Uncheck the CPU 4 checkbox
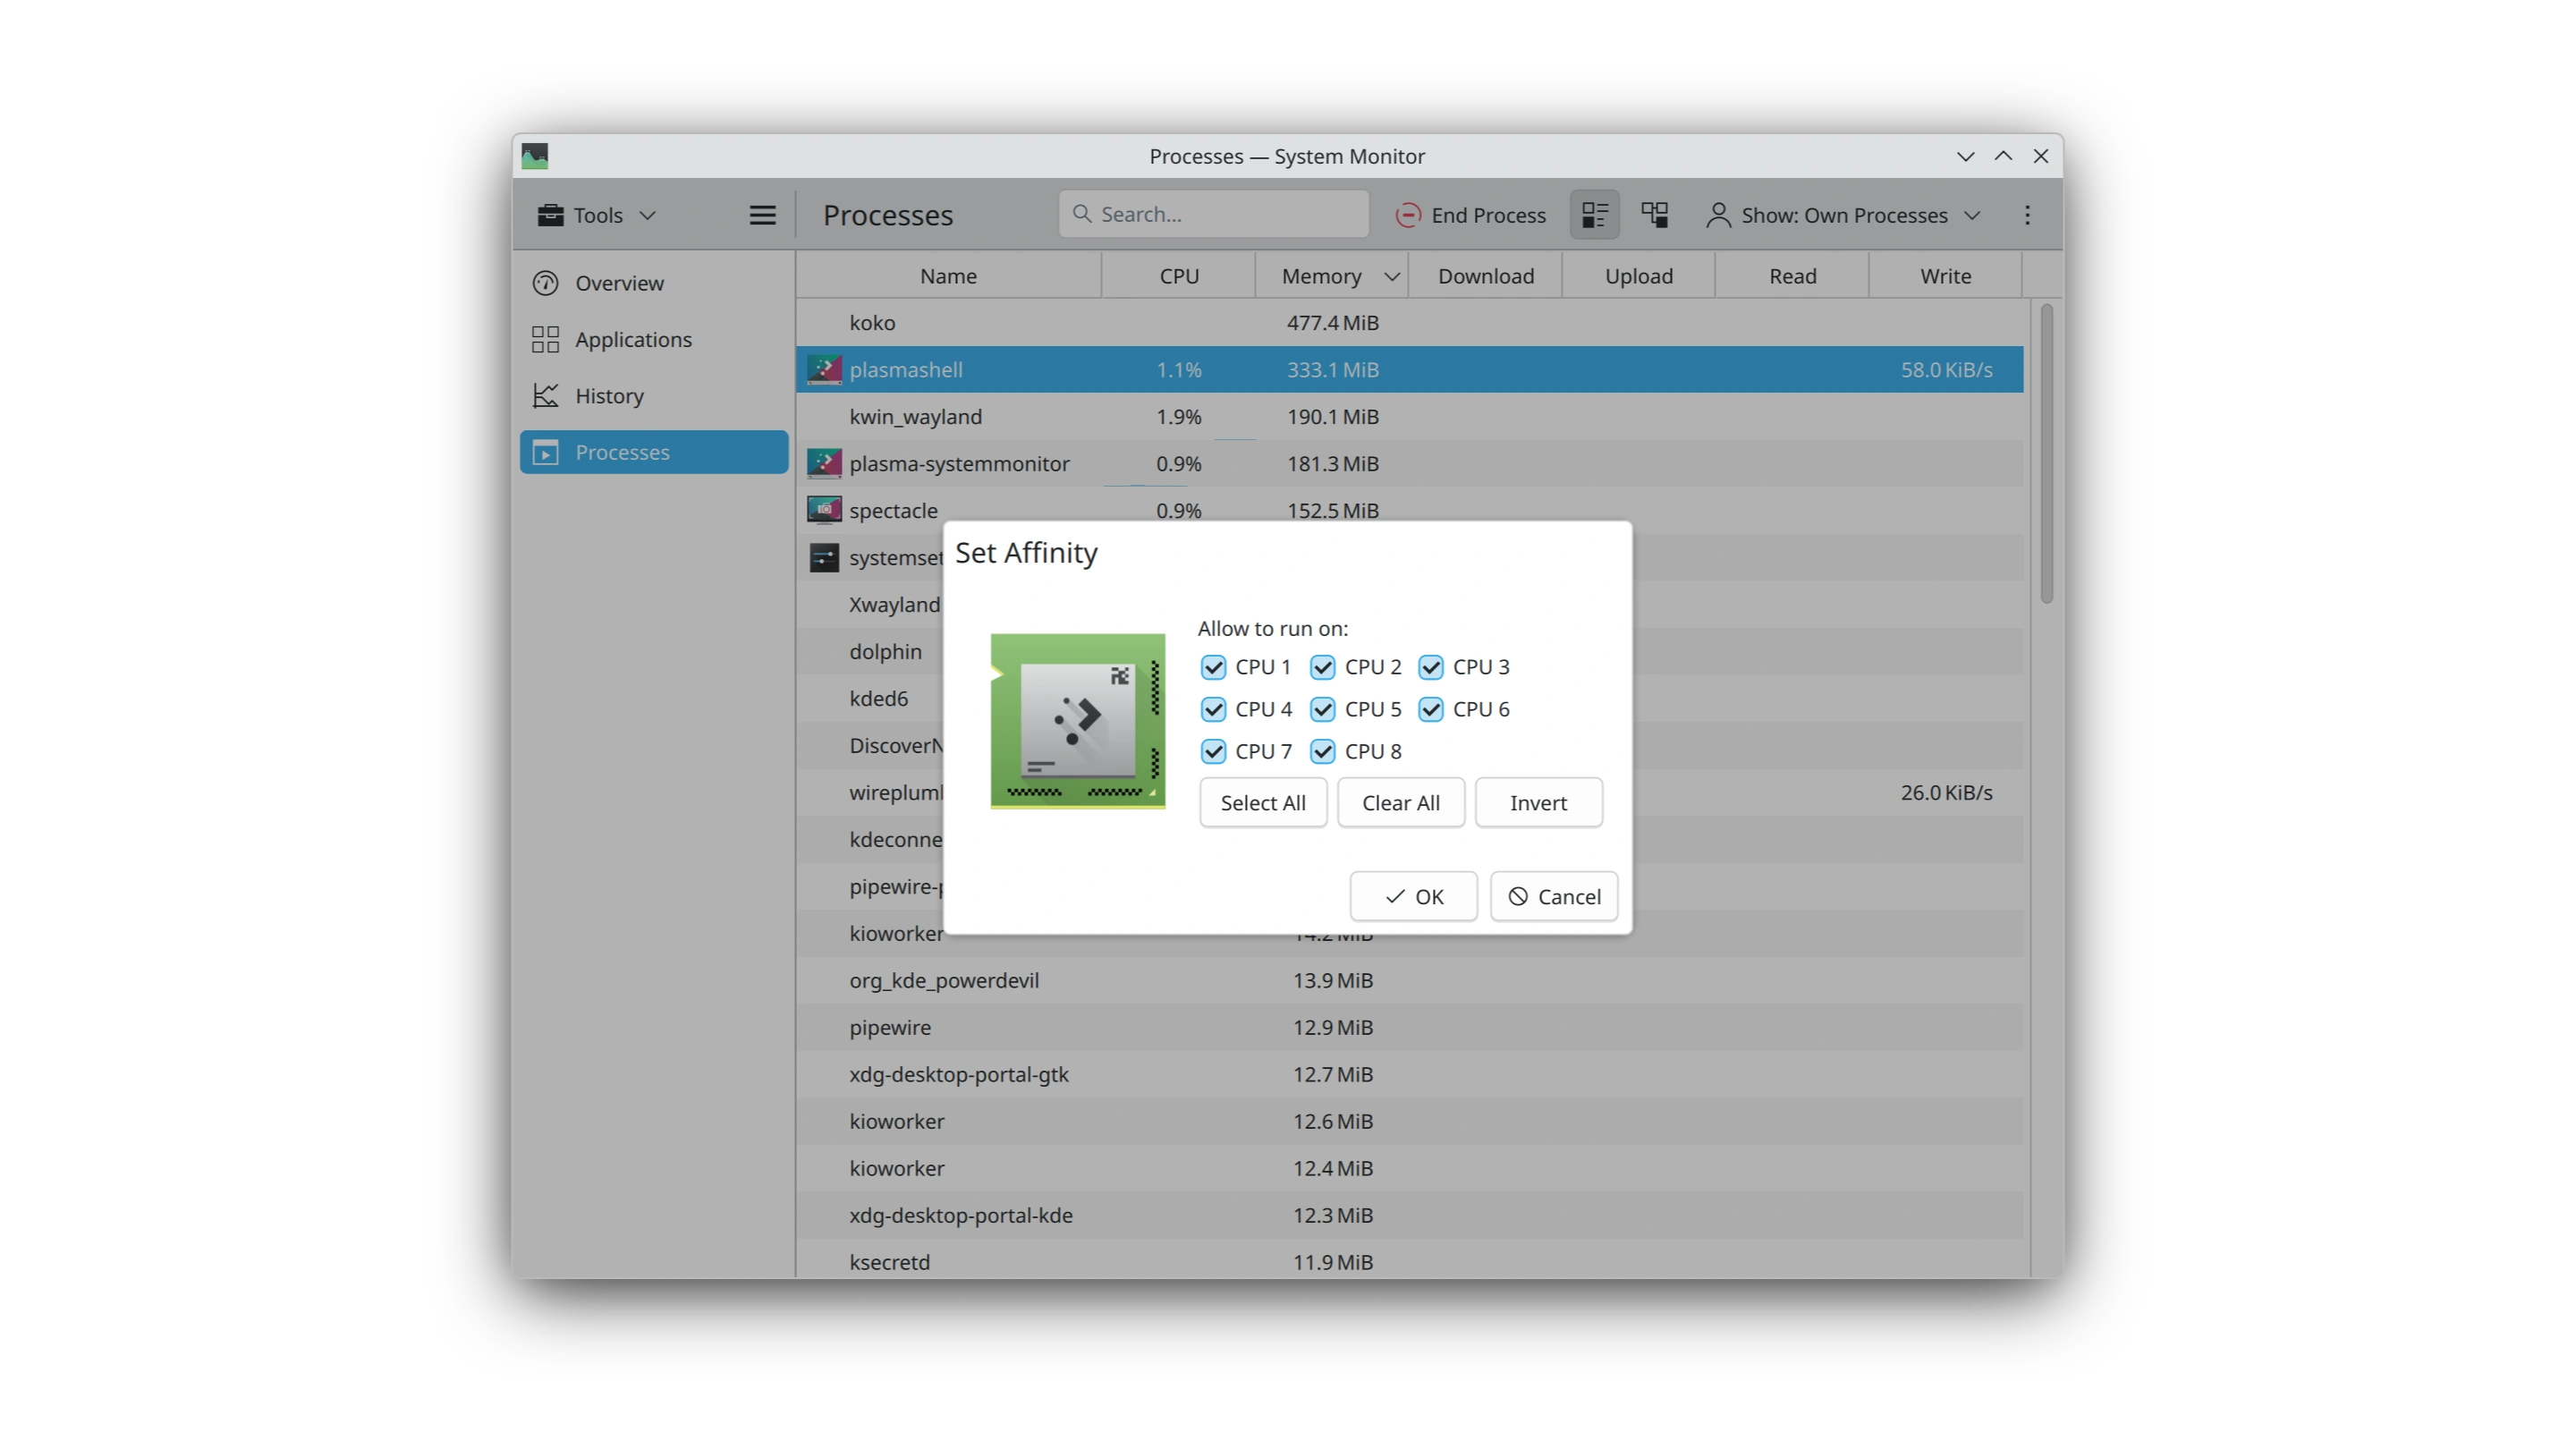Screen dimensions: 2576x1449 [x=1213, y=709]
